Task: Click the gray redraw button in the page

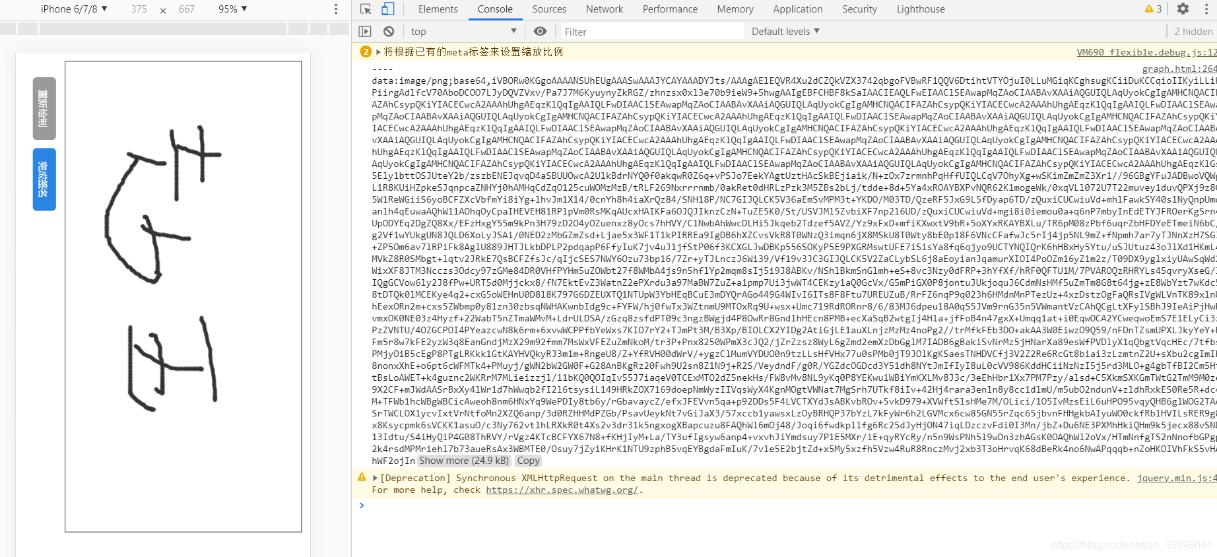Action: 44,108
